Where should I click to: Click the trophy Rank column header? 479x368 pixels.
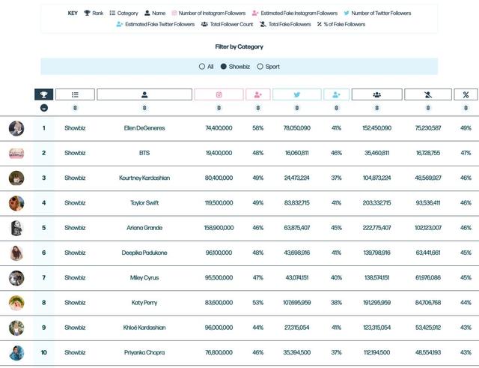coord(43,94)
